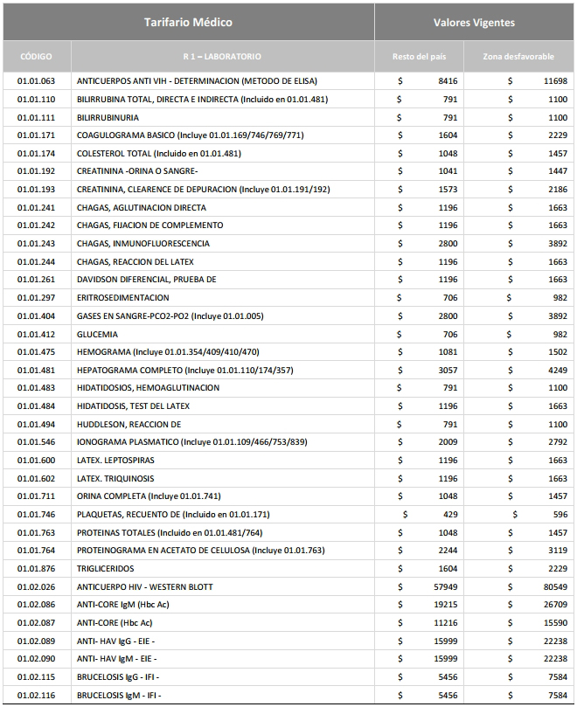This screenshot has height=707, width=577.
Task: Click the BRUCELOSIS IgM - IFI description
Action: click(119, 696)
